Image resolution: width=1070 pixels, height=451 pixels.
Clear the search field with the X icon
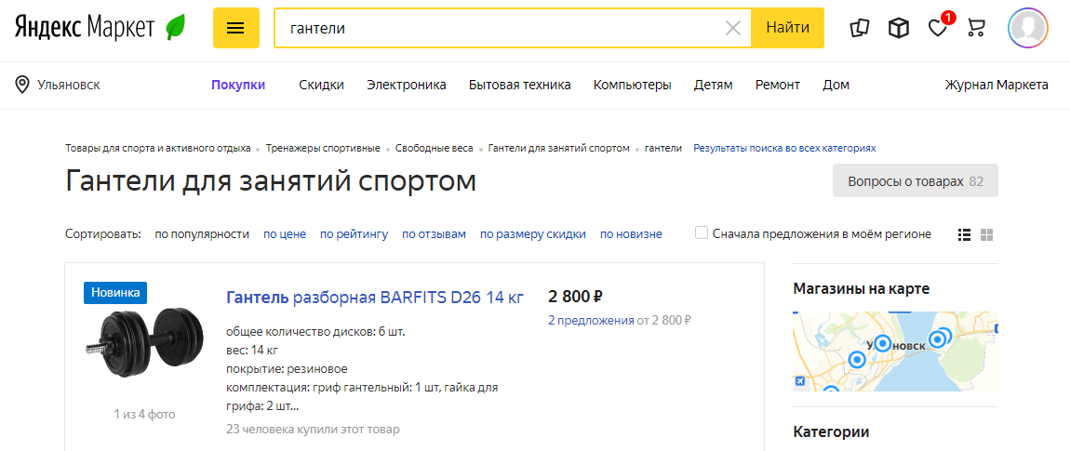point(733,28)
